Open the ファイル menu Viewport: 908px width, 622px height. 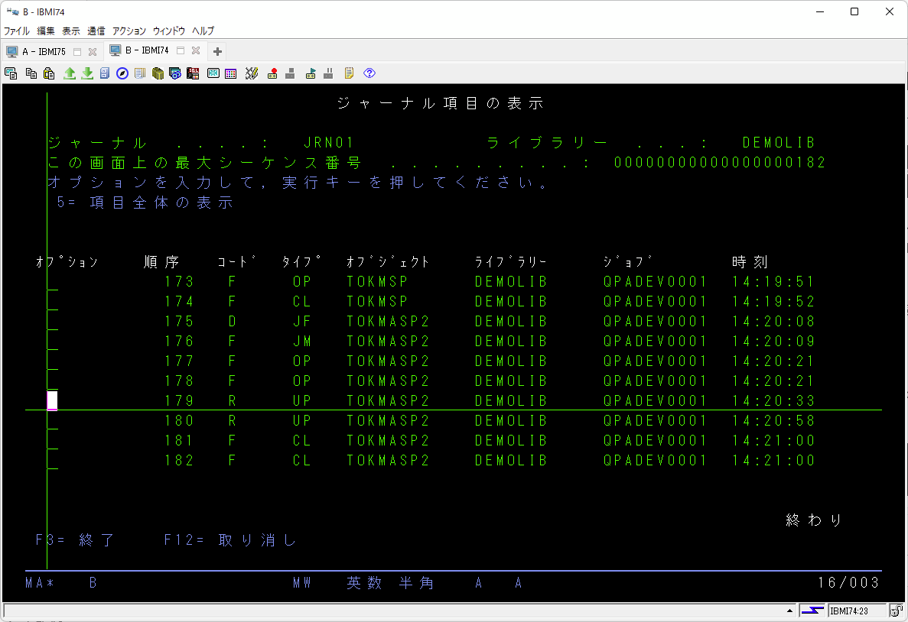[x=17, y=31]
